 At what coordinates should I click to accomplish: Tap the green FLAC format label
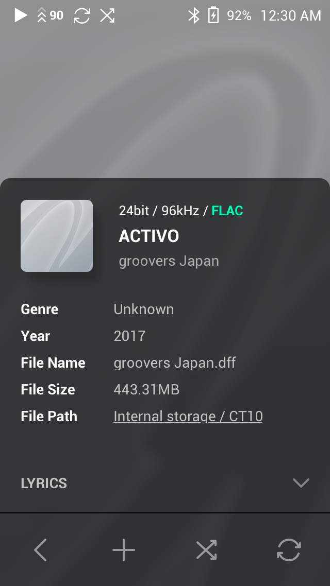(x=227, y=211)
